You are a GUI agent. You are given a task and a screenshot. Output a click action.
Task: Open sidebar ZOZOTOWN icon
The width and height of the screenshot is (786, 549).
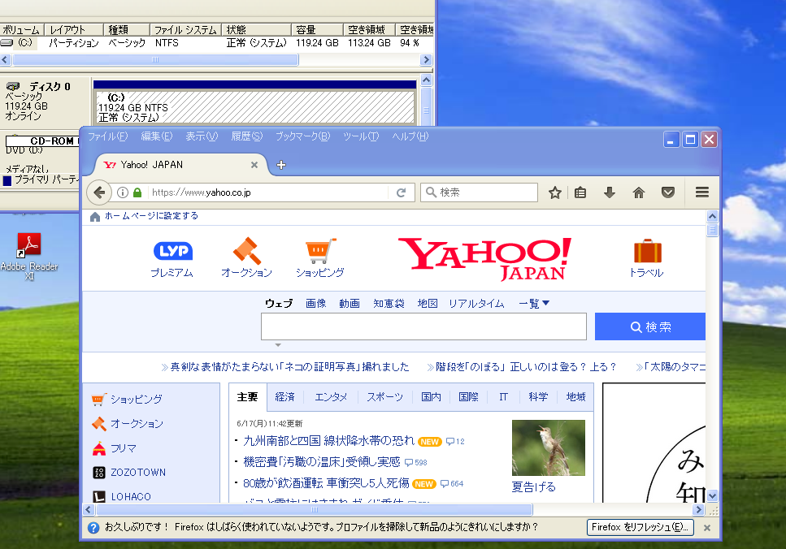(x=98, y=473)
